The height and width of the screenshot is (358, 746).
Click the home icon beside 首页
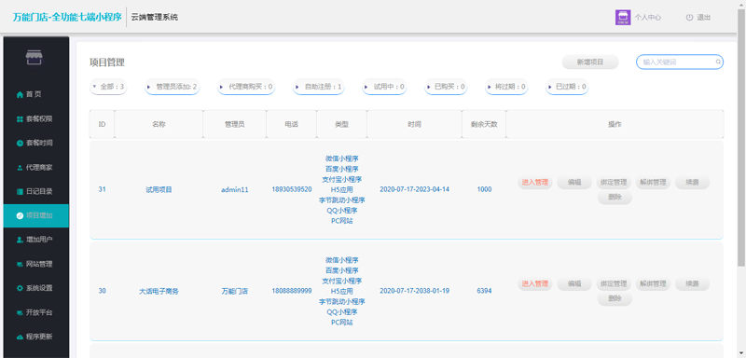coord(20,94)
